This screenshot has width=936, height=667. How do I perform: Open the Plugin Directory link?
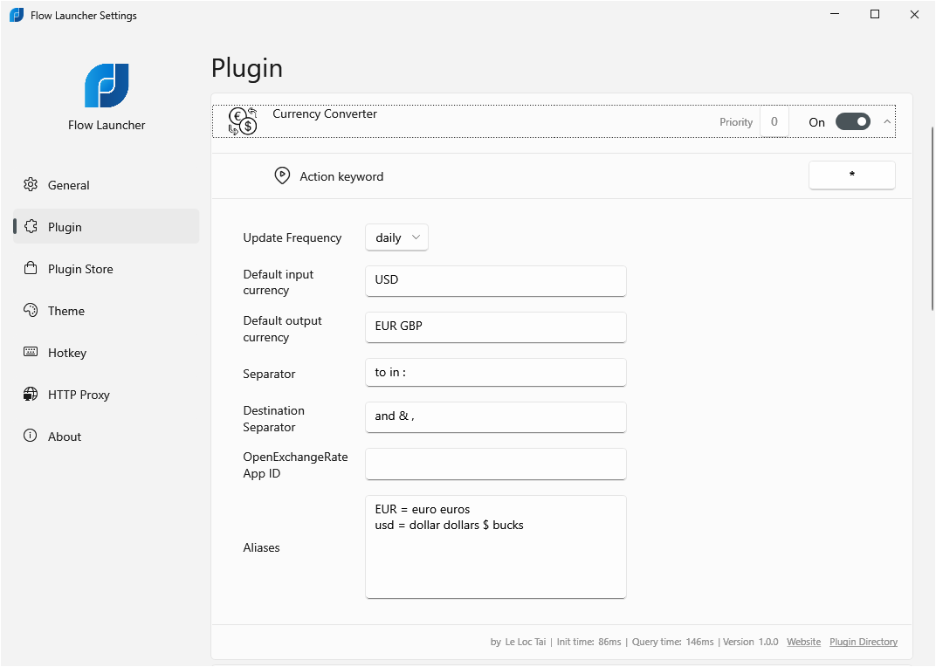click(x=864, y=642)
